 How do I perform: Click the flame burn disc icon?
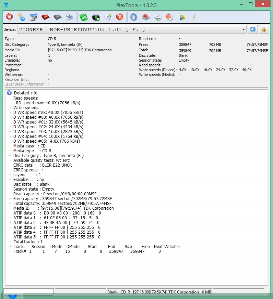point(170,17)
